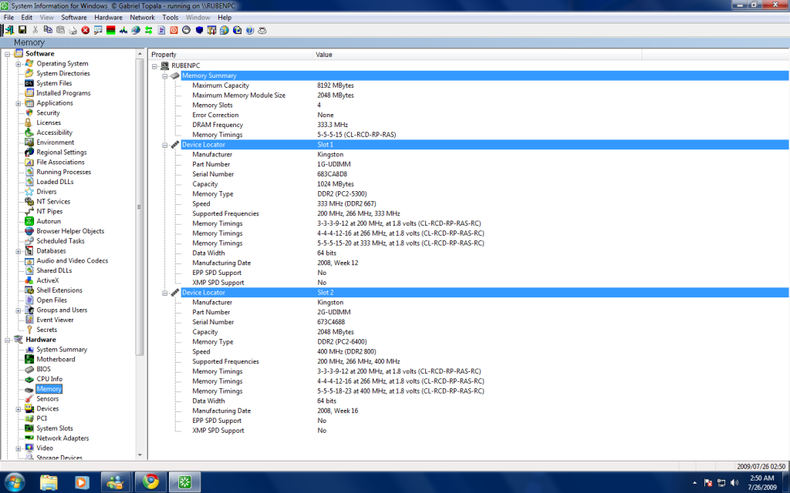Open Windows Explorer from the taskbar
The height and width of the screenshot is (493, 790).
49,482
